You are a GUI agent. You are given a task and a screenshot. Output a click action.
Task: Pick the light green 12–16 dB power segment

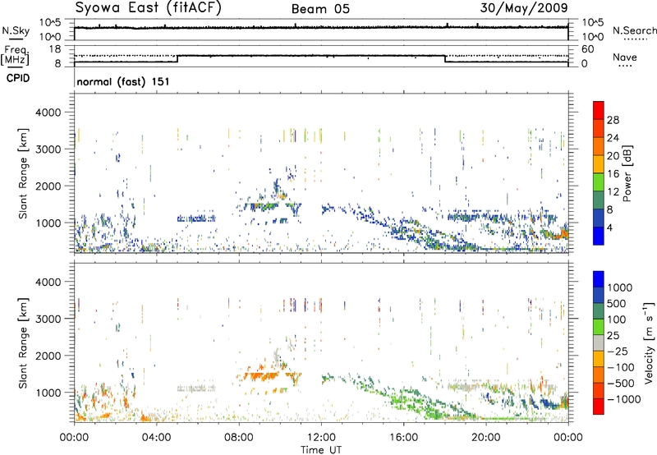click(599, 182)
